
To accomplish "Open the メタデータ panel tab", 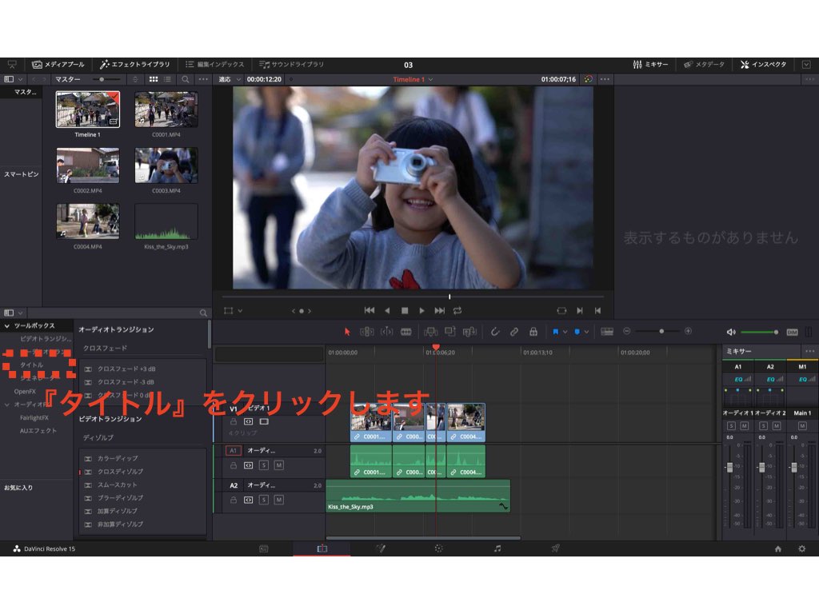I will pos(704,64).
